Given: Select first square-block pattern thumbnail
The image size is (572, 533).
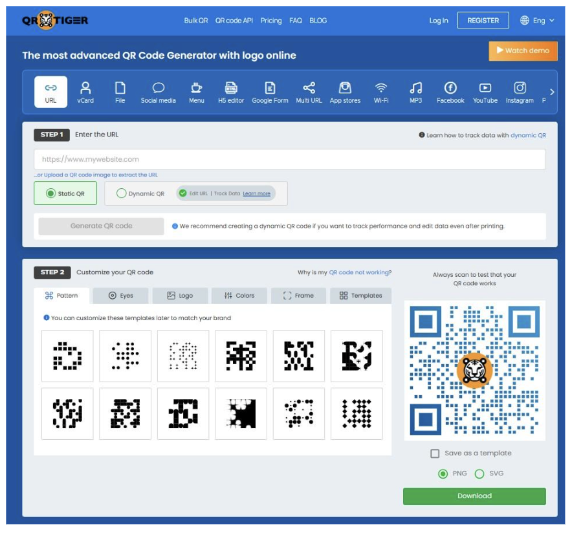Looking at the screenshot, I should pos(67,356).
